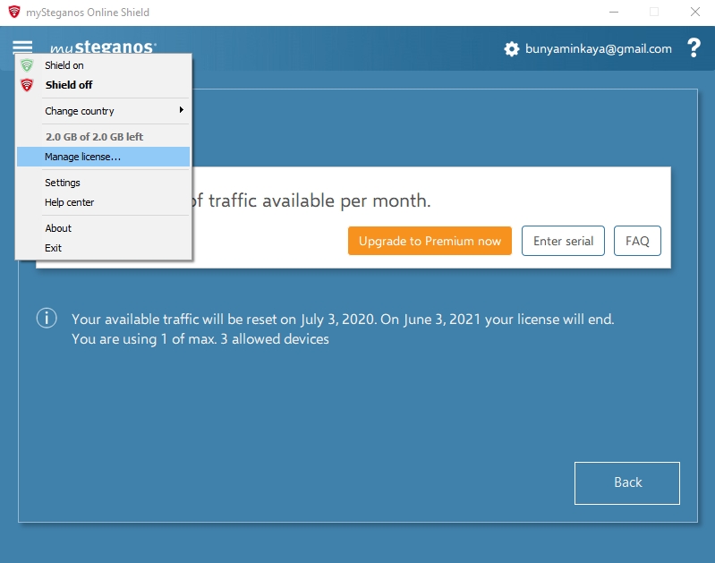The height and width of the screenshot is (563, 715).
Task: Select Shield off menu entry
Action: point(103,85)
